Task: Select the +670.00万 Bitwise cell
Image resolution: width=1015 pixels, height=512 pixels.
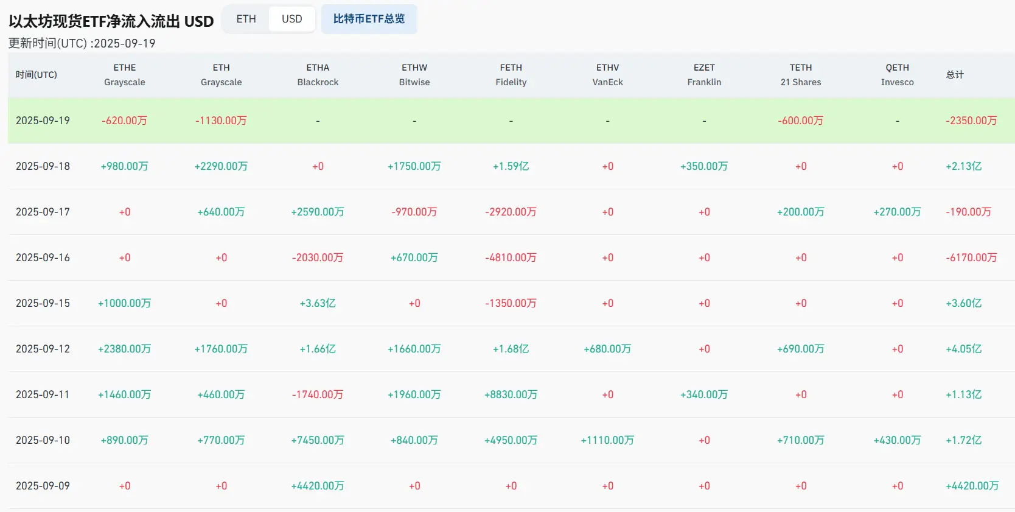Action: click(414, 258)
